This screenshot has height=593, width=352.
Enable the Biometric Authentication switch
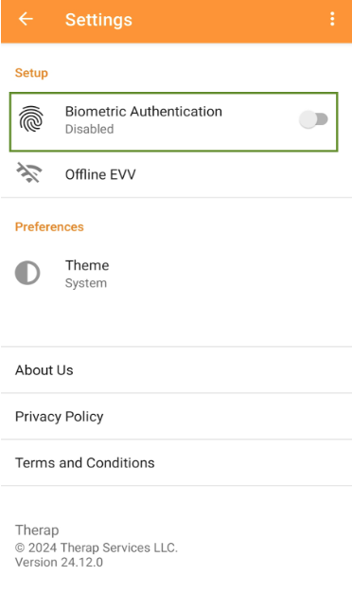313,119
